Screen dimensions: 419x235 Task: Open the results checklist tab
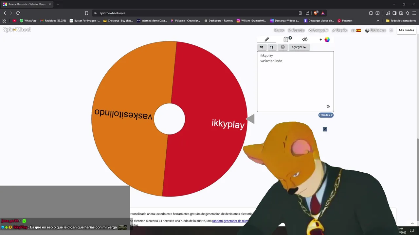(286, 39)
